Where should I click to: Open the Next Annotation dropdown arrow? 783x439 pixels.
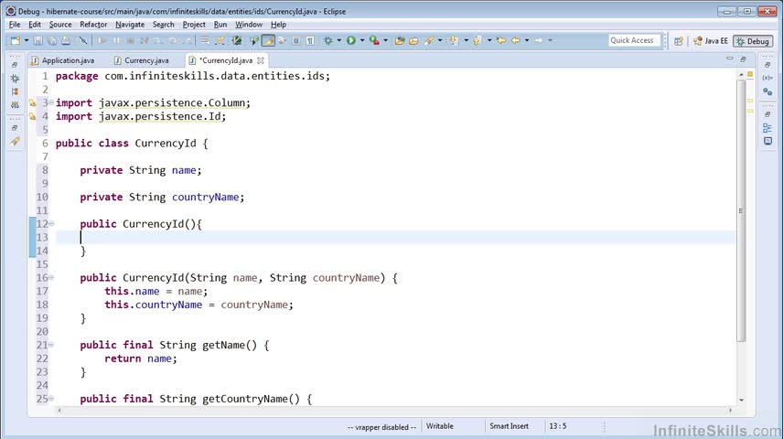pyautogui.click(x=466, y=40)
